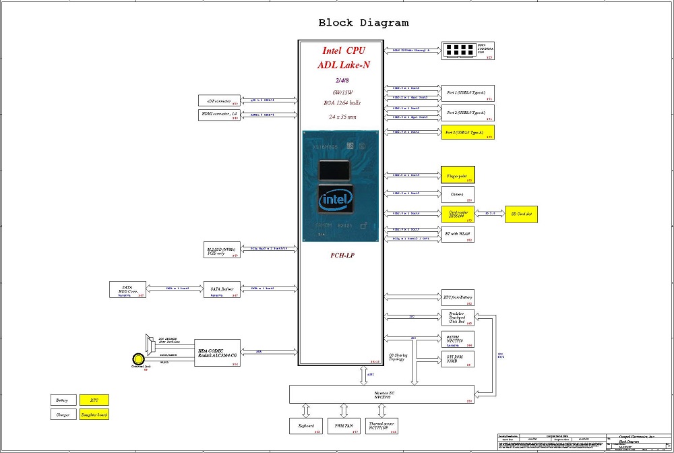Click the arrow linking HDMI connector to CPU
674x453 pixels.
click(x=269, y=115)
